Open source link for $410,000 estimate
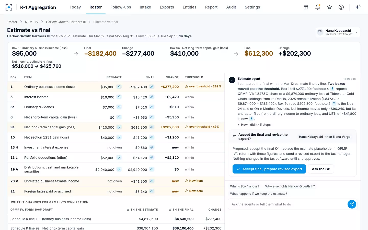This screenshot has width=368, height=230. tap(119, 127)
